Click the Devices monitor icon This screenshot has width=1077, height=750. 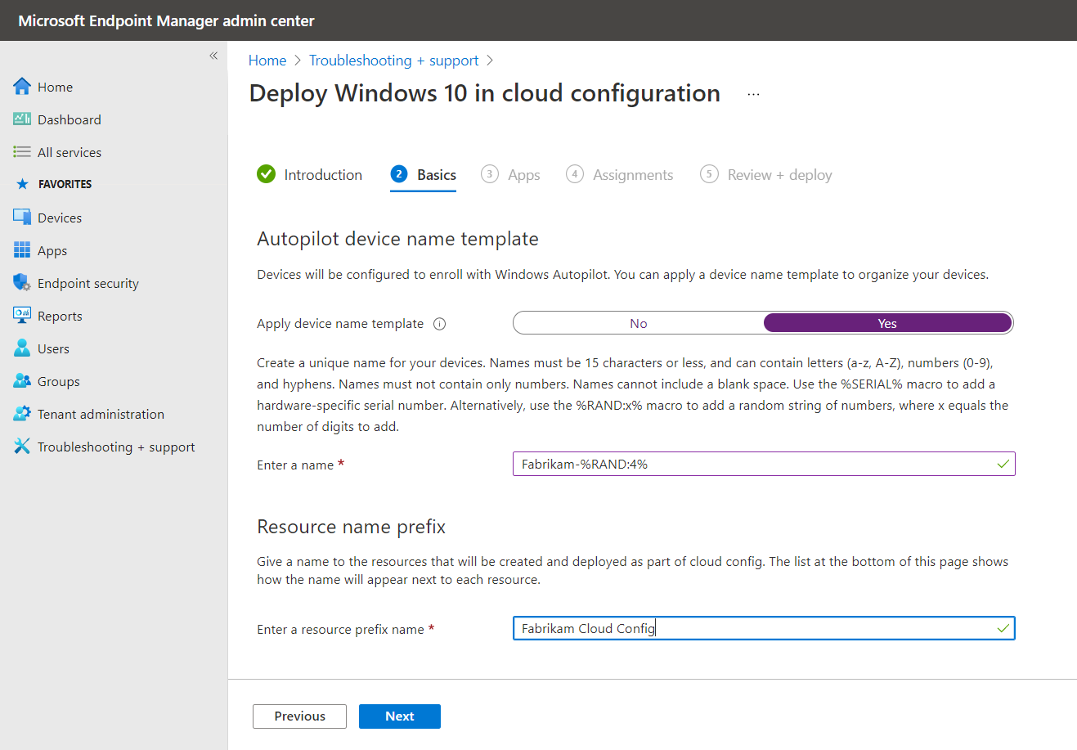22,218
